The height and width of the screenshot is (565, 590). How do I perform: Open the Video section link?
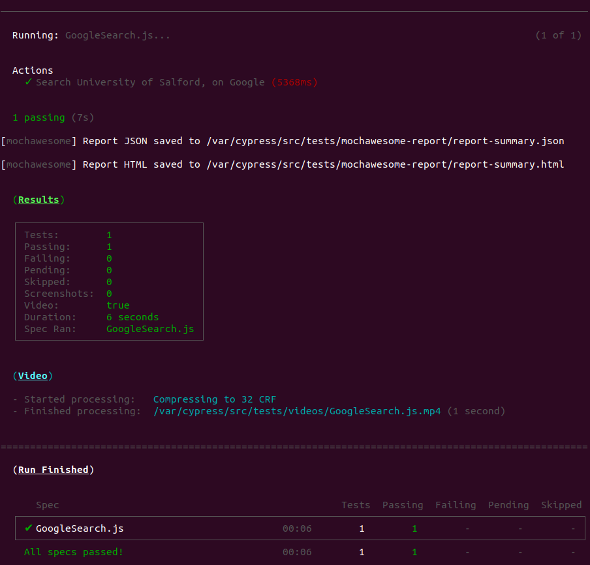pyautogui.click(x=33, y=375)
